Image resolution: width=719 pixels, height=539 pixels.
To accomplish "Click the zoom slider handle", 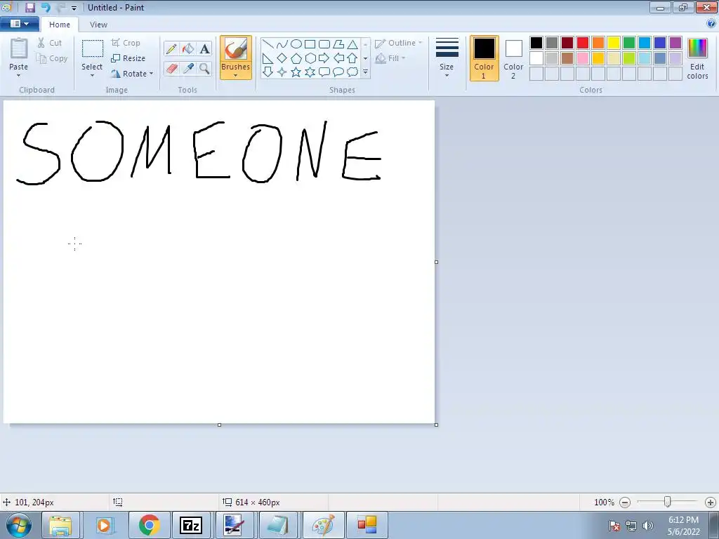I will pyautogui.click(x=668, y=503).
